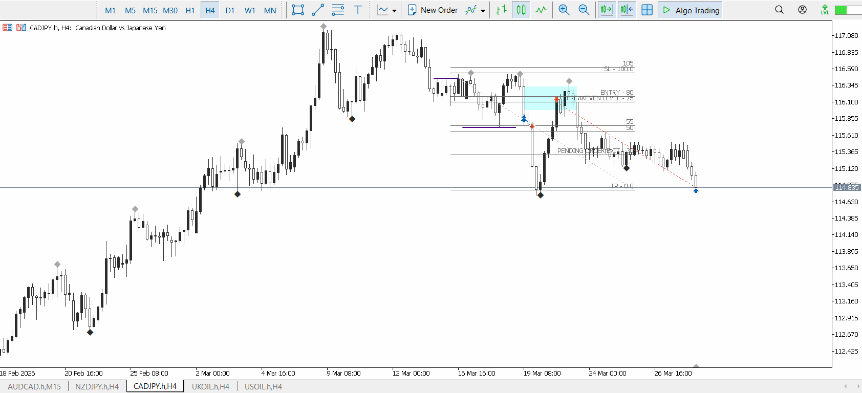Screen dimensions: 862x393
Task: Click the green connection status bar
Action: [x=848, y=10]
